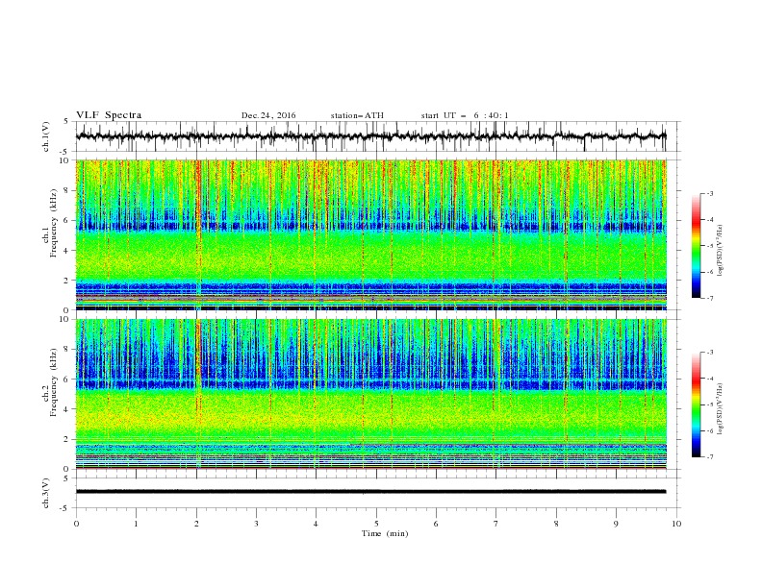
Task: Click time axis tick label "3"
Action: [x=256, y=524]
